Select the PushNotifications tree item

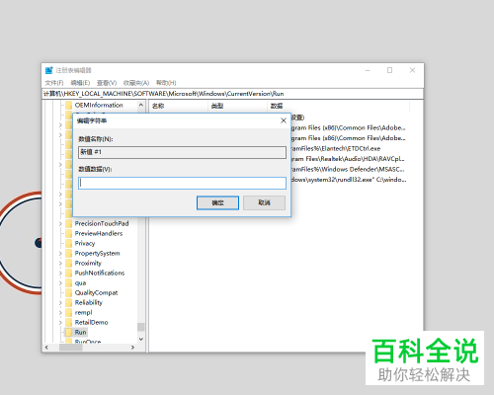point(100,273)
